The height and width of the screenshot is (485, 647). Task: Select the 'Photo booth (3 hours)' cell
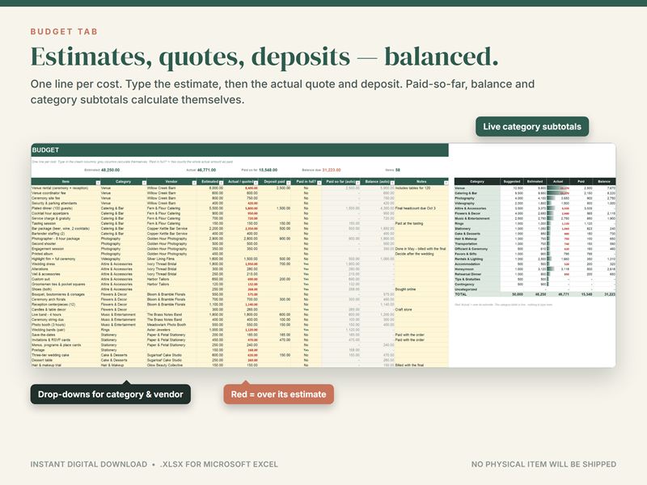(x=66, y=325)
